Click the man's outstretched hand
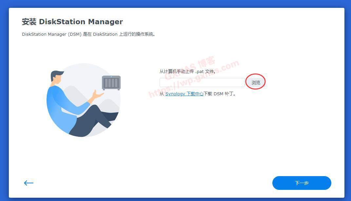Screen dimensions: 351x201 pos(98,95)
